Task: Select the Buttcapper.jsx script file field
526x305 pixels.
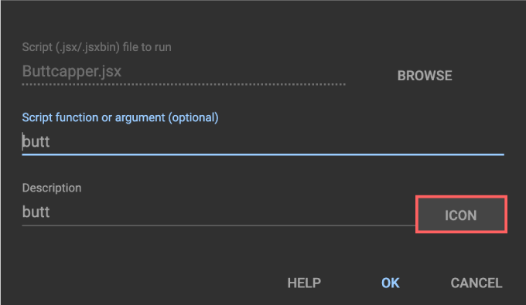Action: (x=183, y=72)
